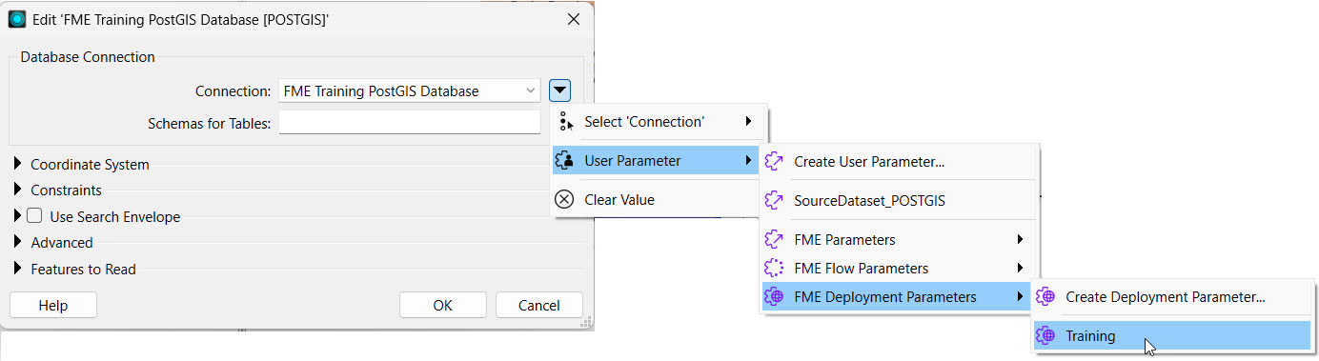1319x361 pixels.
Task: Expand the Advanced section
Action: pyautogui.click(x=18, y=242)
